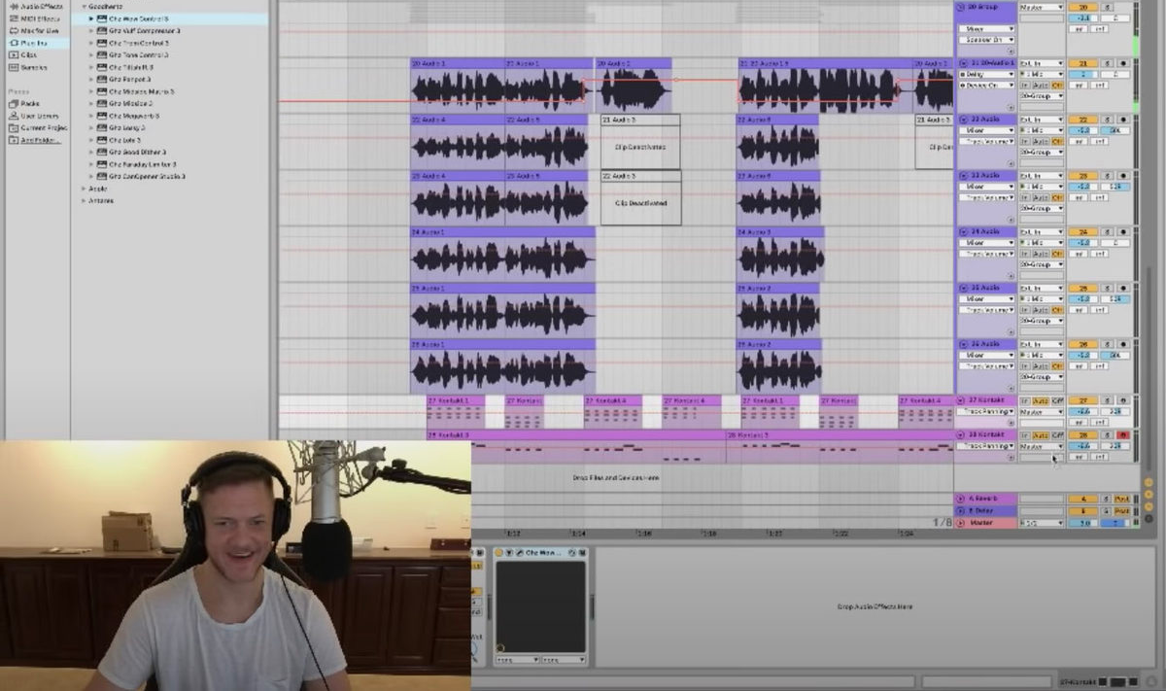Open track 22 Ext. In input dropdown

(1042, 120)
